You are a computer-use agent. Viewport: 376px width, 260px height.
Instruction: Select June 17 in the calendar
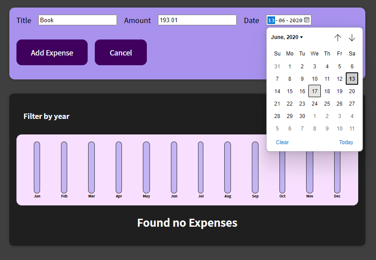(315, 91)
